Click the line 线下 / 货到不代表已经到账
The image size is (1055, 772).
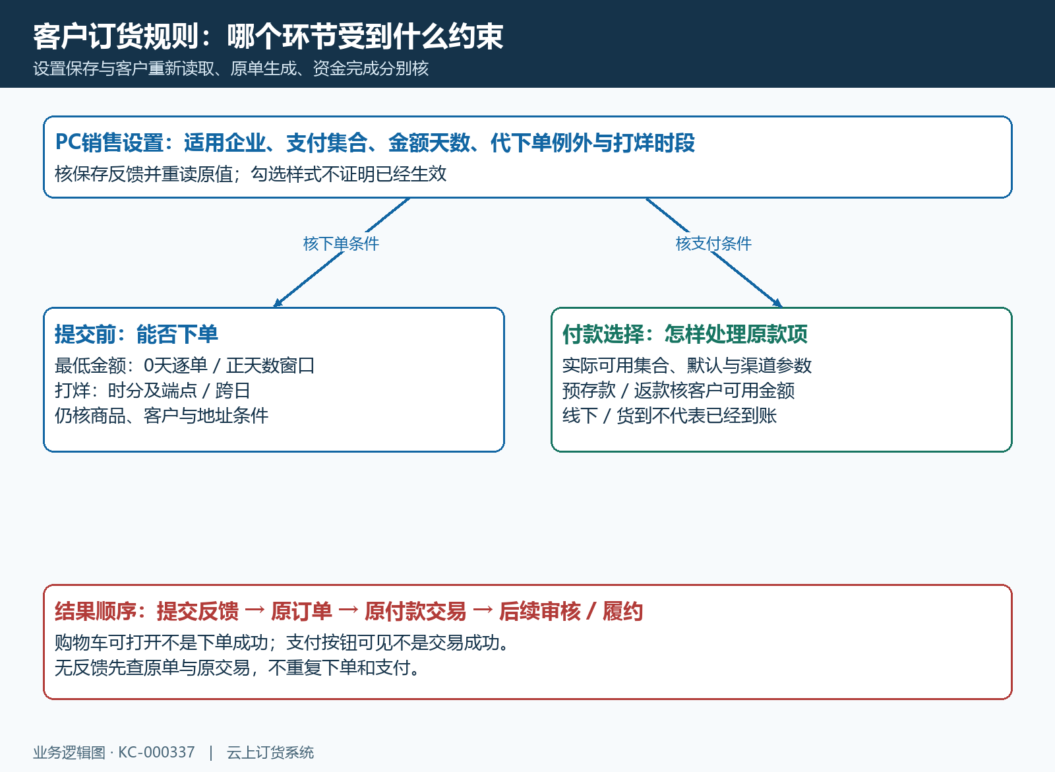669,415
